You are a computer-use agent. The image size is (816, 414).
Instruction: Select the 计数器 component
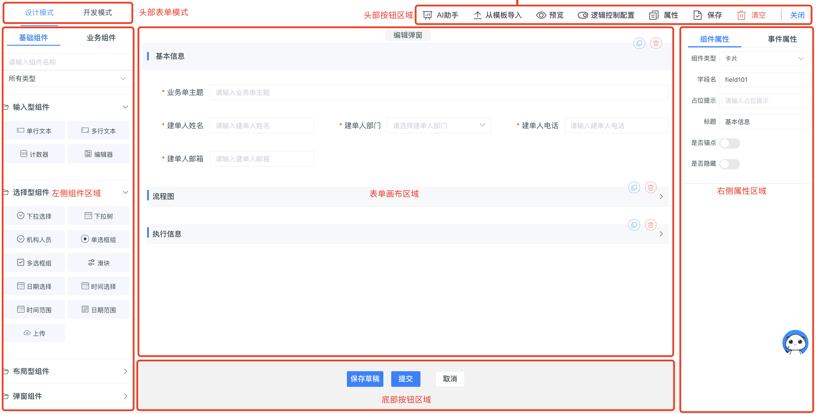point(34,154)
